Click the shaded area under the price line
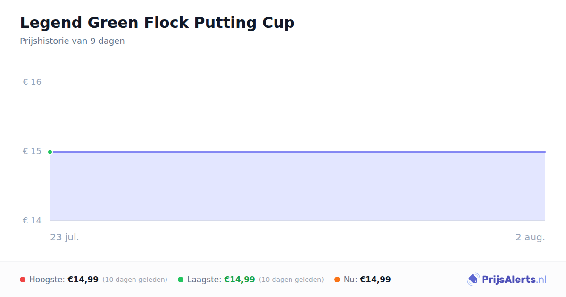 (298, 186)
